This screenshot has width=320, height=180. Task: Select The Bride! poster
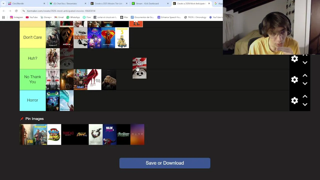pos(80,37)
